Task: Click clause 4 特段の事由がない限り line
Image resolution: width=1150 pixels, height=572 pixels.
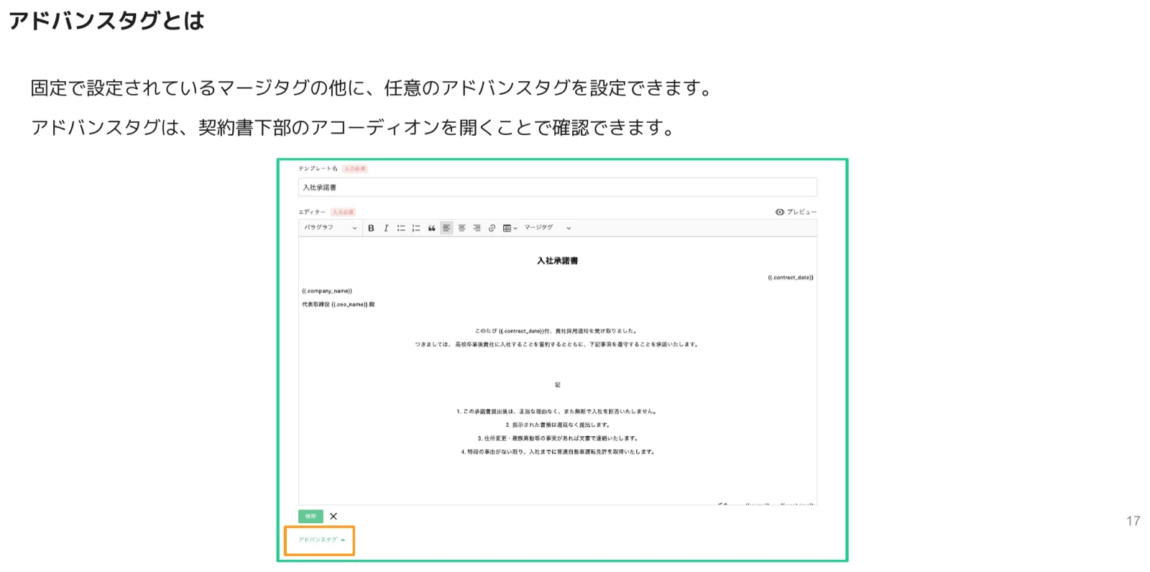Action: tap(558, 452)
